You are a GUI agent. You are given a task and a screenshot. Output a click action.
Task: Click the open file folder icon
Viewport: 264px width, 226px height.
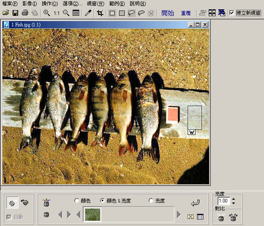pos(6,13)
